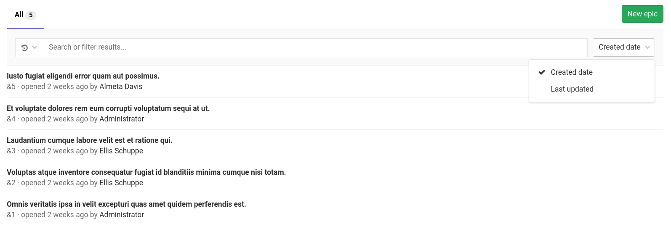Viewport: 671px width, 229px height.
Task: Click Administrator author on epic &1
Action: pyautogui.click(x=122, y=215)
